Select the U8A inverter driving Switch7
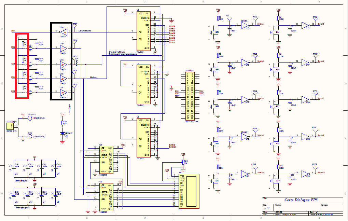This screenshot has height=221, width=348. 305,100
